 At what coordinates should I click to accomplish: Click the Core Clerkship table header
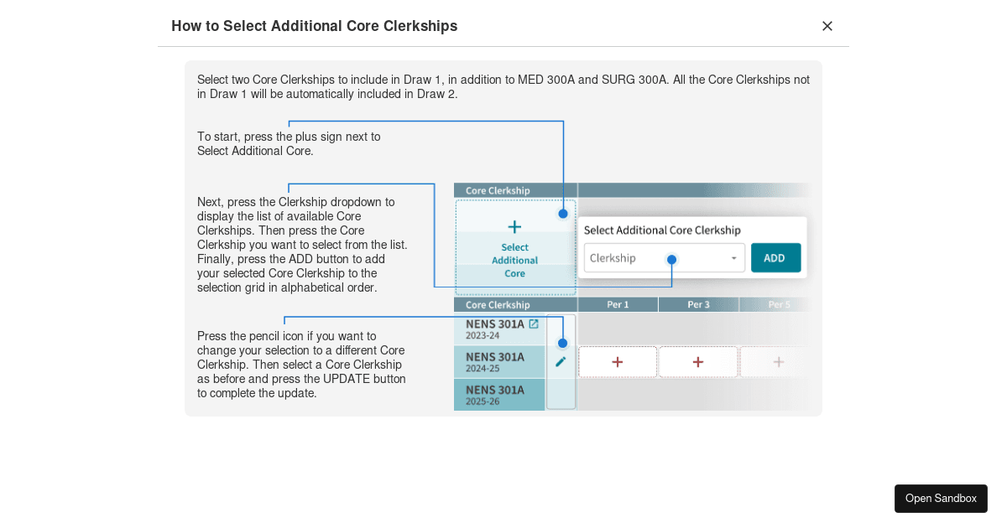tap(497, 190)
